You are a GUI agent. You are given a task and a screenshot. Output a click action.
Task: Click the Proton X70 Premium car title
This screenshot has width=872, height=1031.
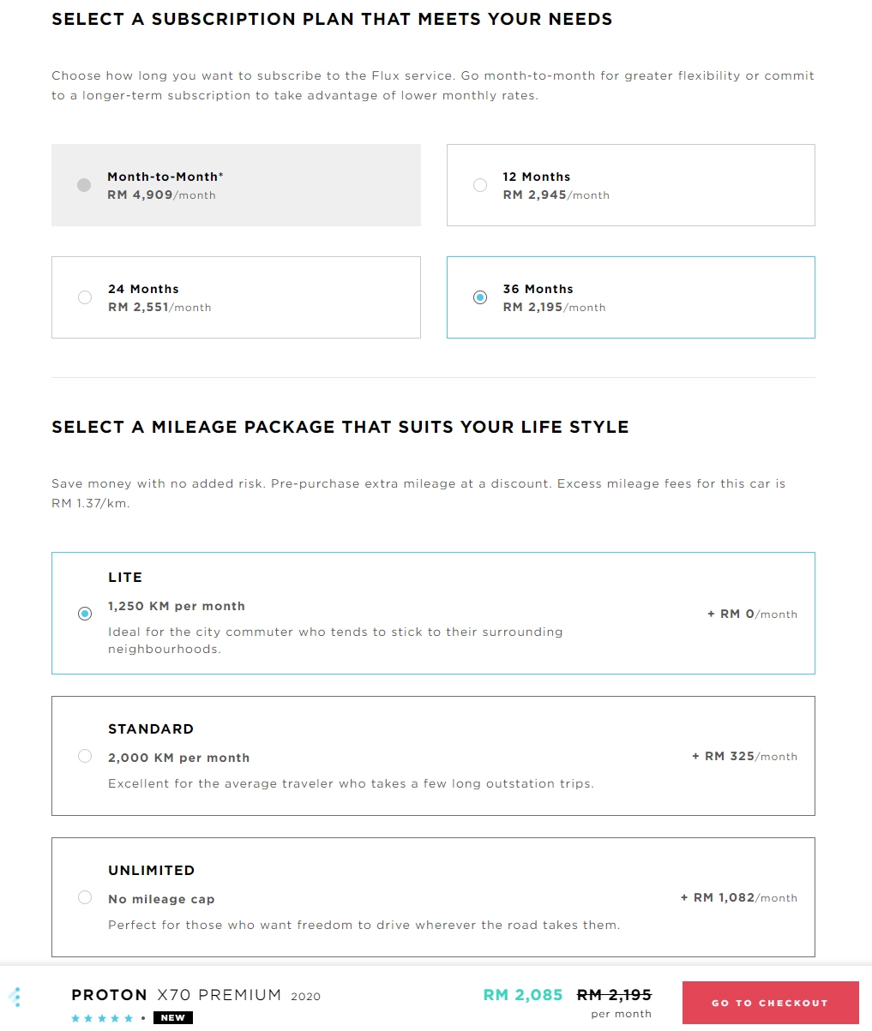pyautogui.click(x=195, y=995)
